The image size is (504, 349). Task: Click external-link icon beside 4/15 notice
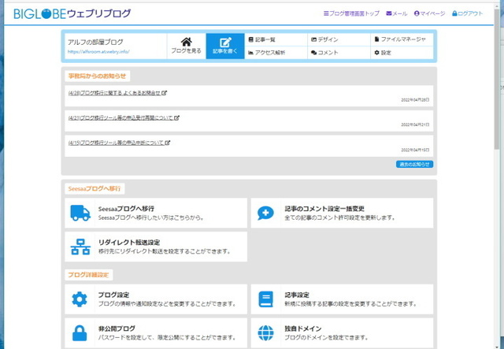tap(168, 143)
